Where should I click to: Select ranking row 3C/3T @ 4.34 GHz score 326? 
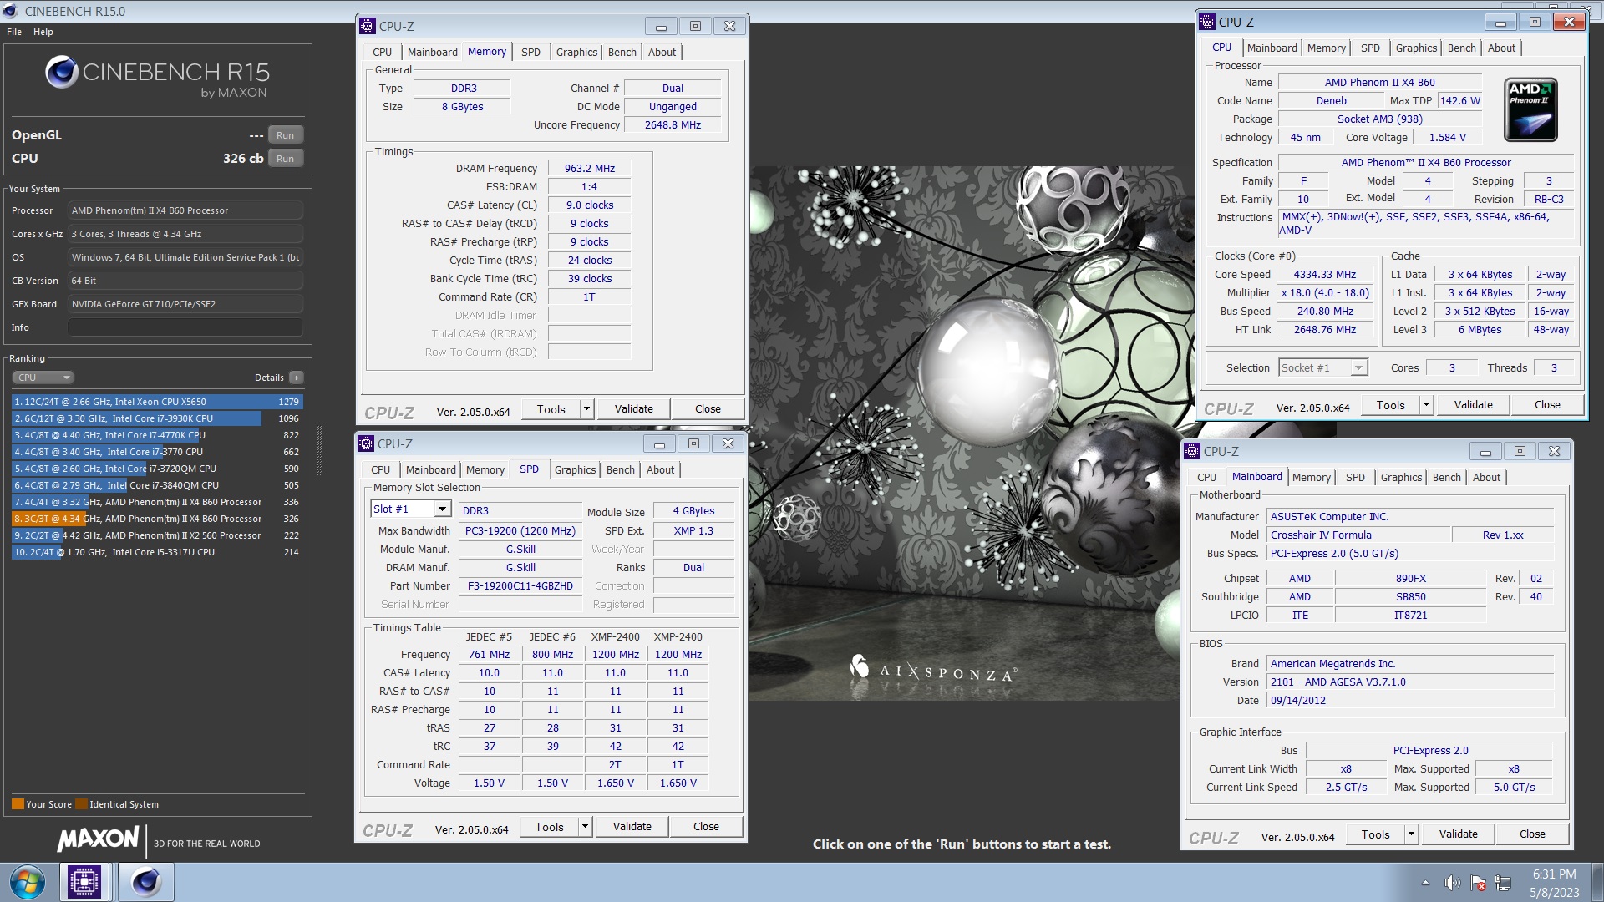click(157, 519)
